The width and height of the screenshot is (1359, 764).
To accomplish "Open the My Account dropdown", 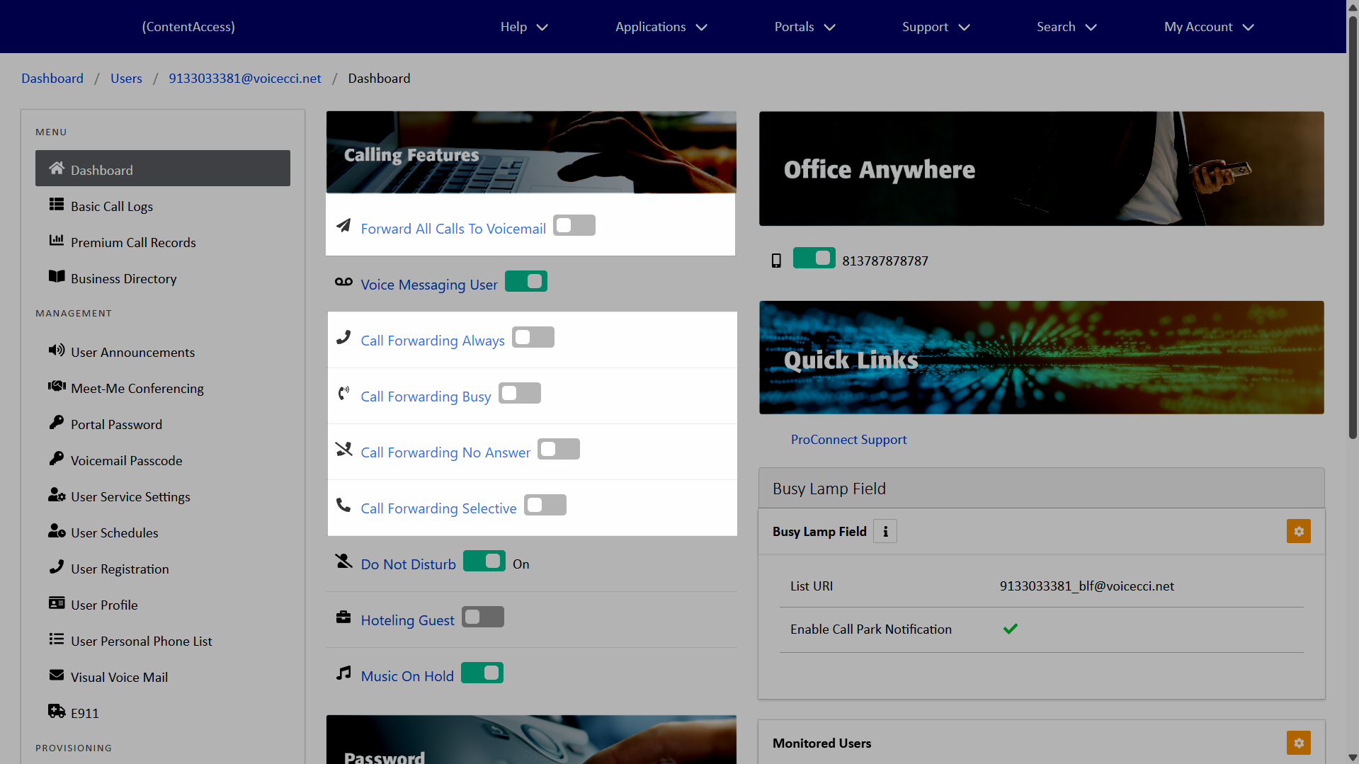I will [1208, 27].
